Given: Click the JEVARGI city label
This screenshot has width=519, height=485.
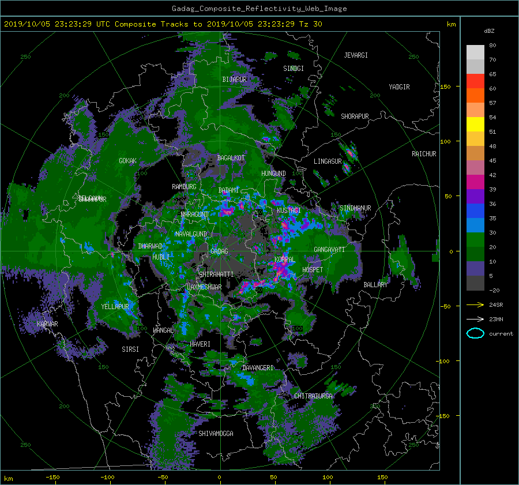Looking at the screenshot, I should click(356, 55).
